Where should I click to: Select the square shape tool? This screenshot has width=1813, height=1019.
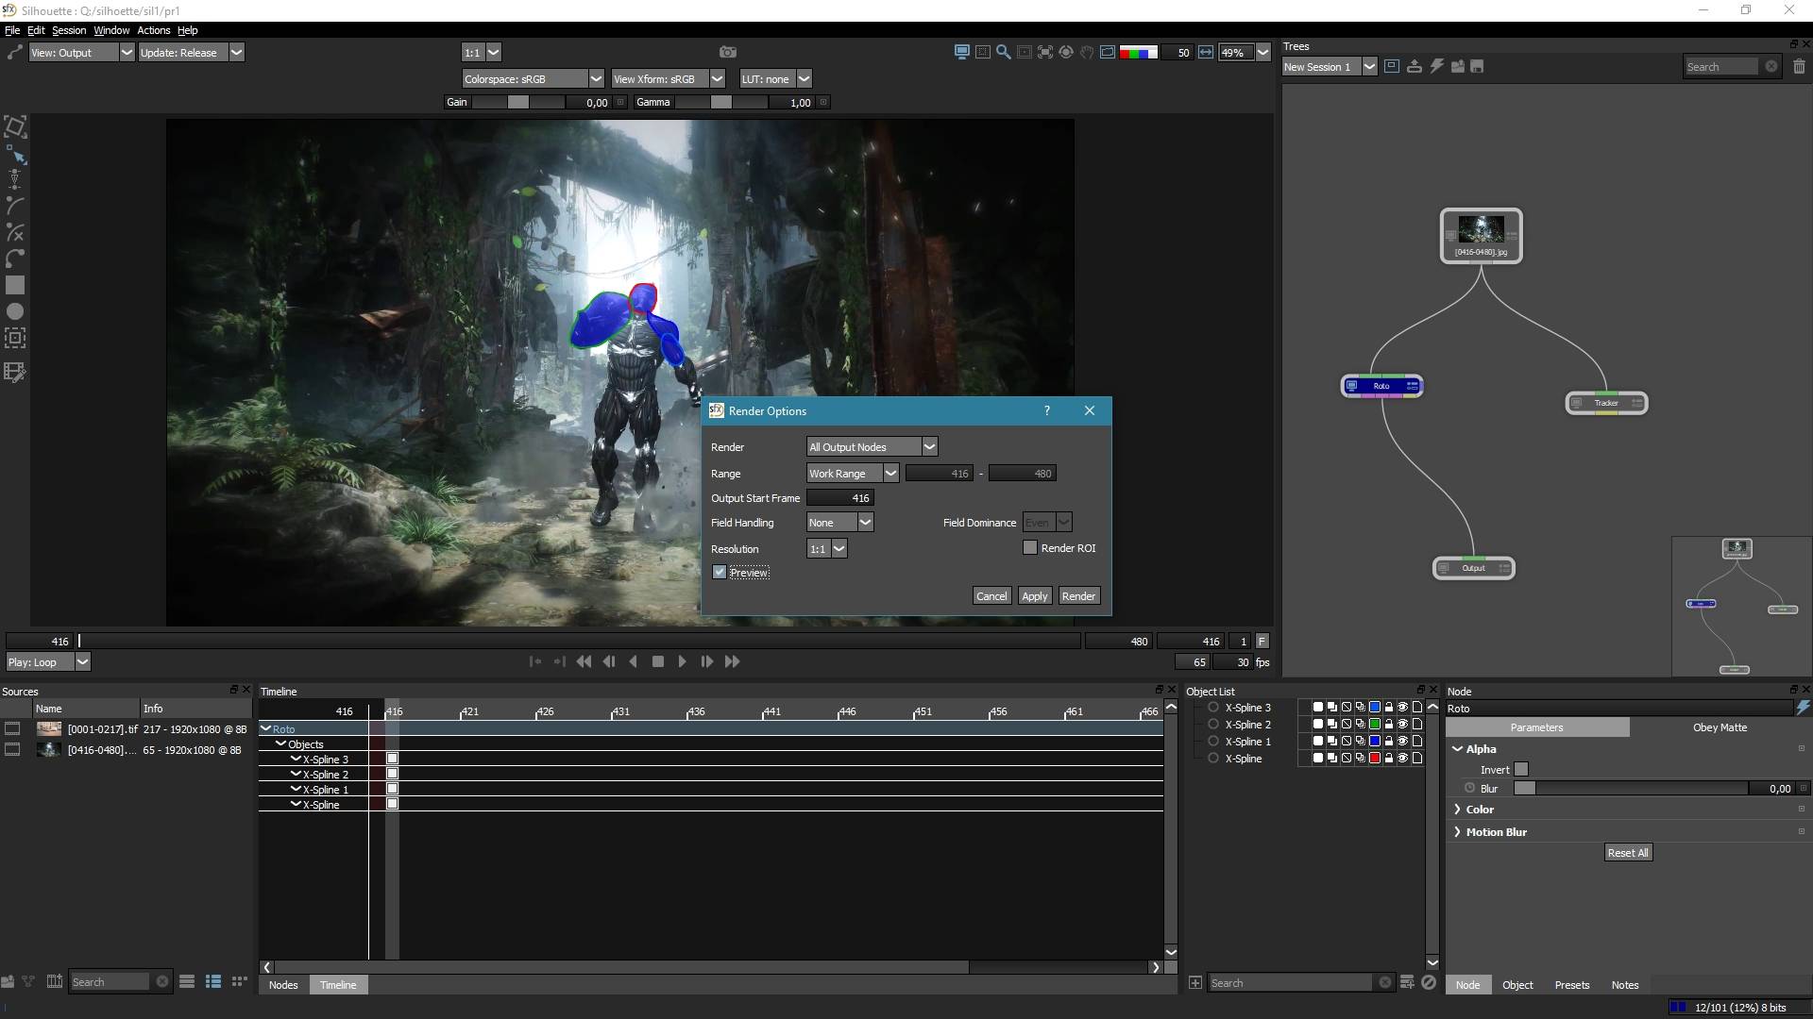tap(15, 285)
